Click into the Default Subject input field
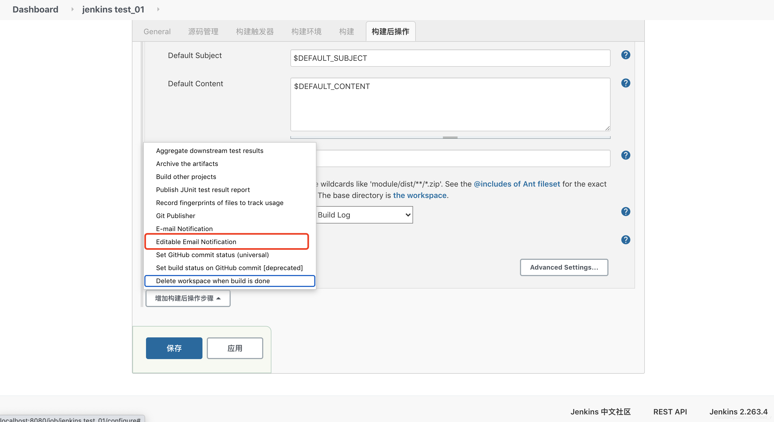The width and height of the screenshot is (774, 422). 450,58
